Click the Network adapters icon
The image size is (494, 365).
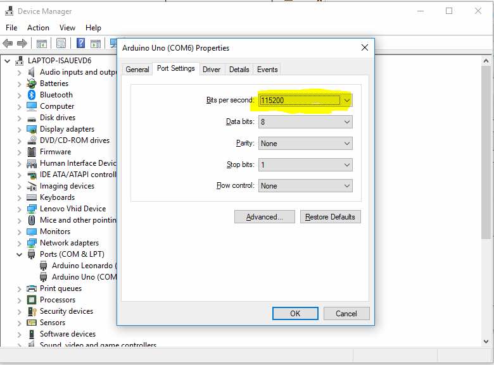[32, 243]
